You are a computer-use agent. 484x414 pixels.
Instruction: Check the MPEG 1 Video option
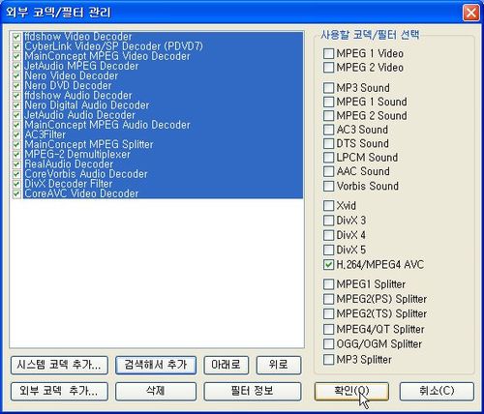[328, 53]
